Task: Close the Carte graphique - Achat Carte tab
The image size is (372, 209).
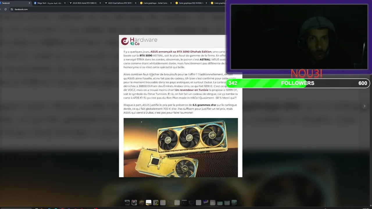Action: [171, 3]
